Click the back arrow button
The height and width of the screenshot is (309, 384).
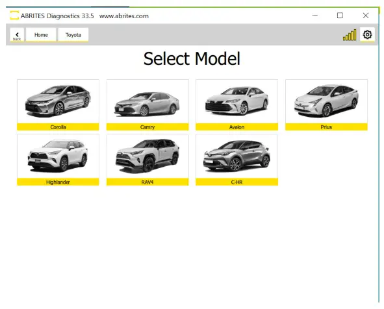17,35
